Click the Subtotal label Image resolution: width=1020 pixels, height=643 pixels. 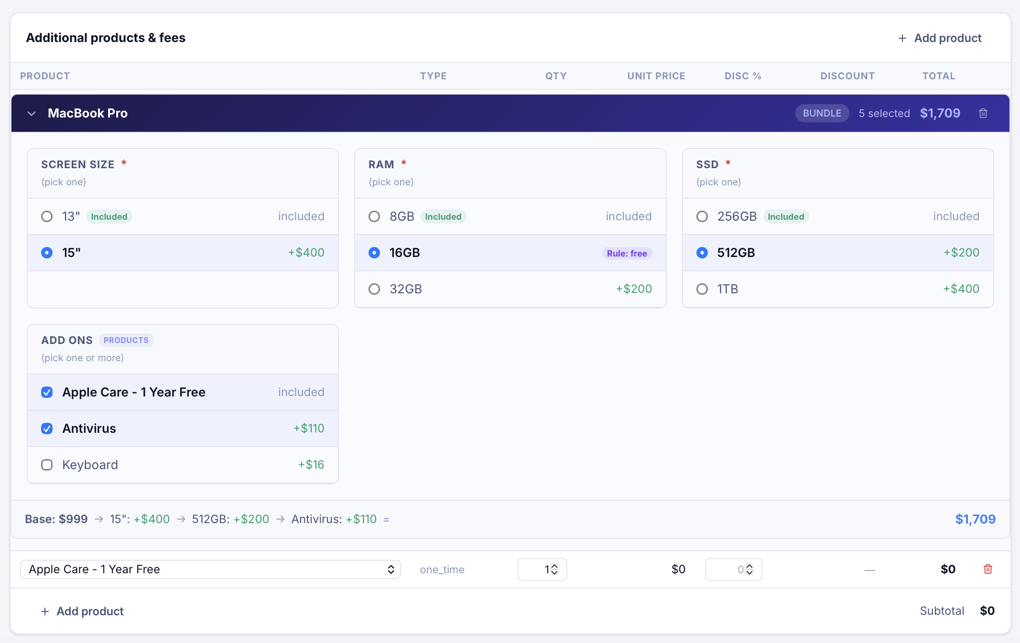click(942, 611)
